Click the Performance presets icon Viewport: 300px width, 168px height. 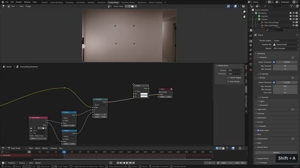[293, 139]
